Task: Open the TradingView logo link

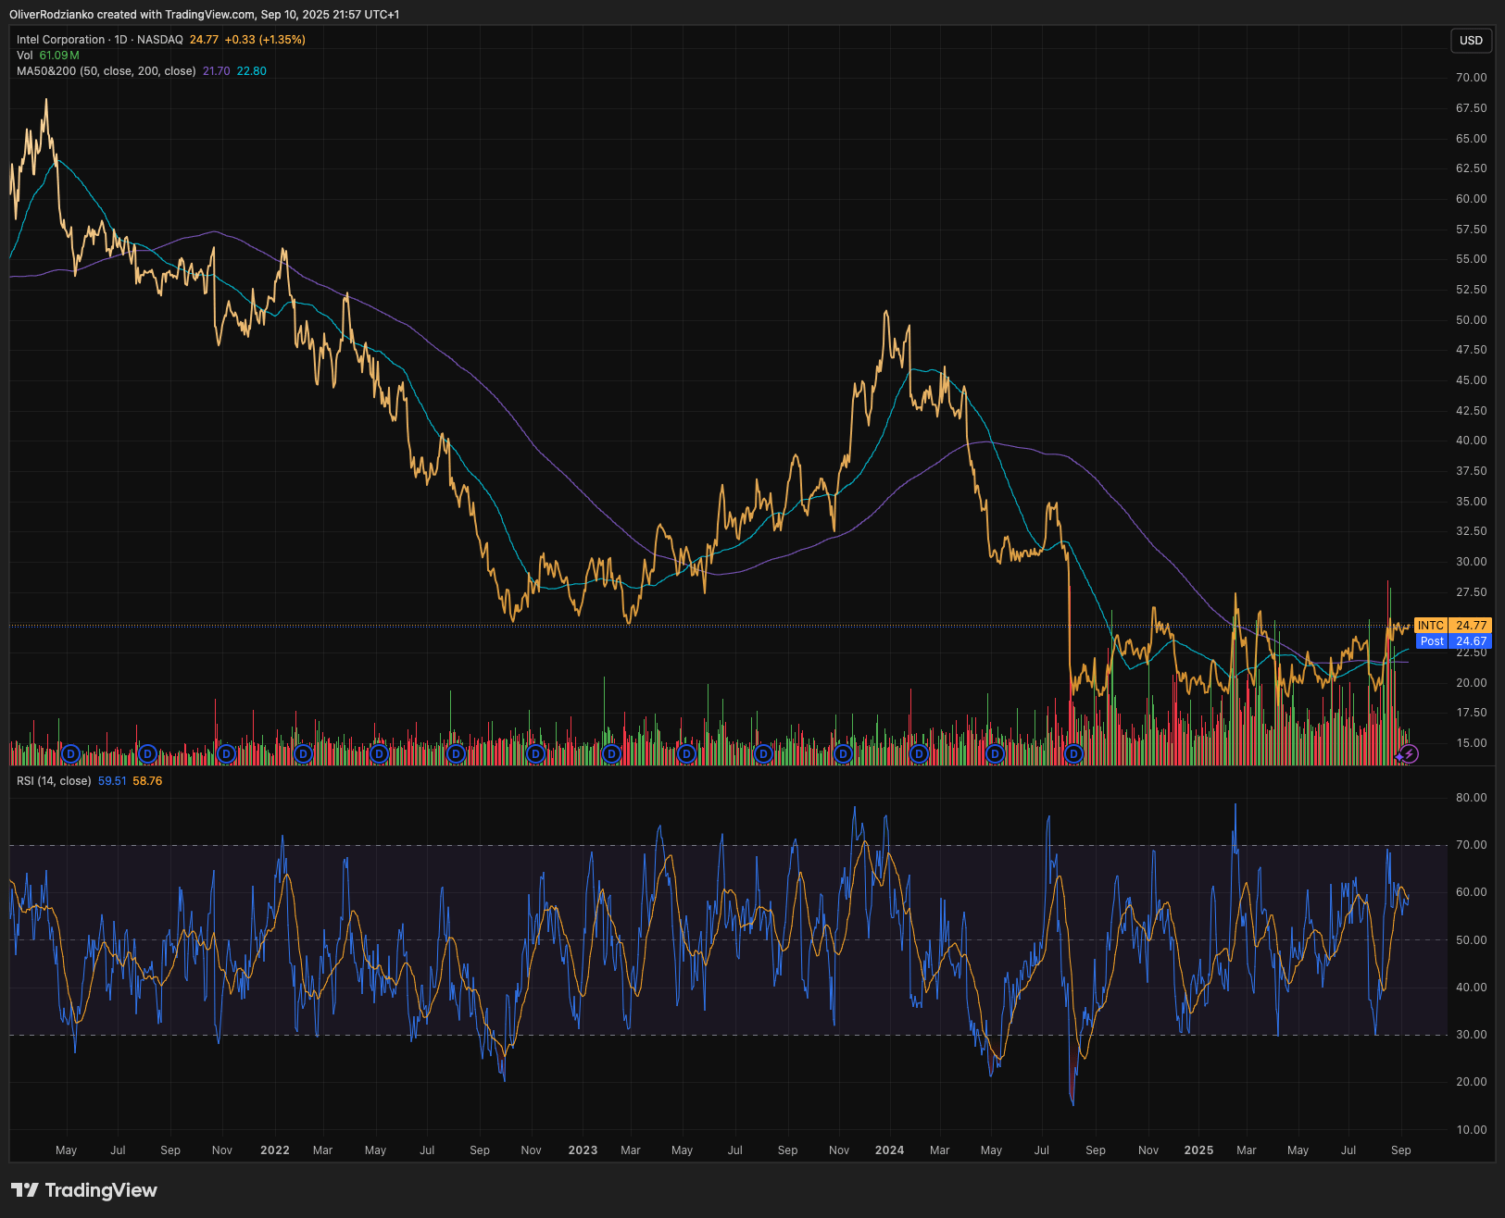Action: 84,1190
